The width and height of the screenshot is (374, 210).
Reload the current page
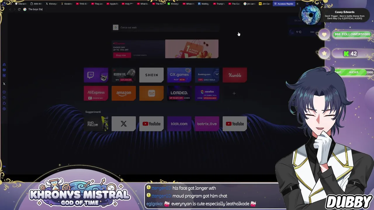[x=19, y=9]
